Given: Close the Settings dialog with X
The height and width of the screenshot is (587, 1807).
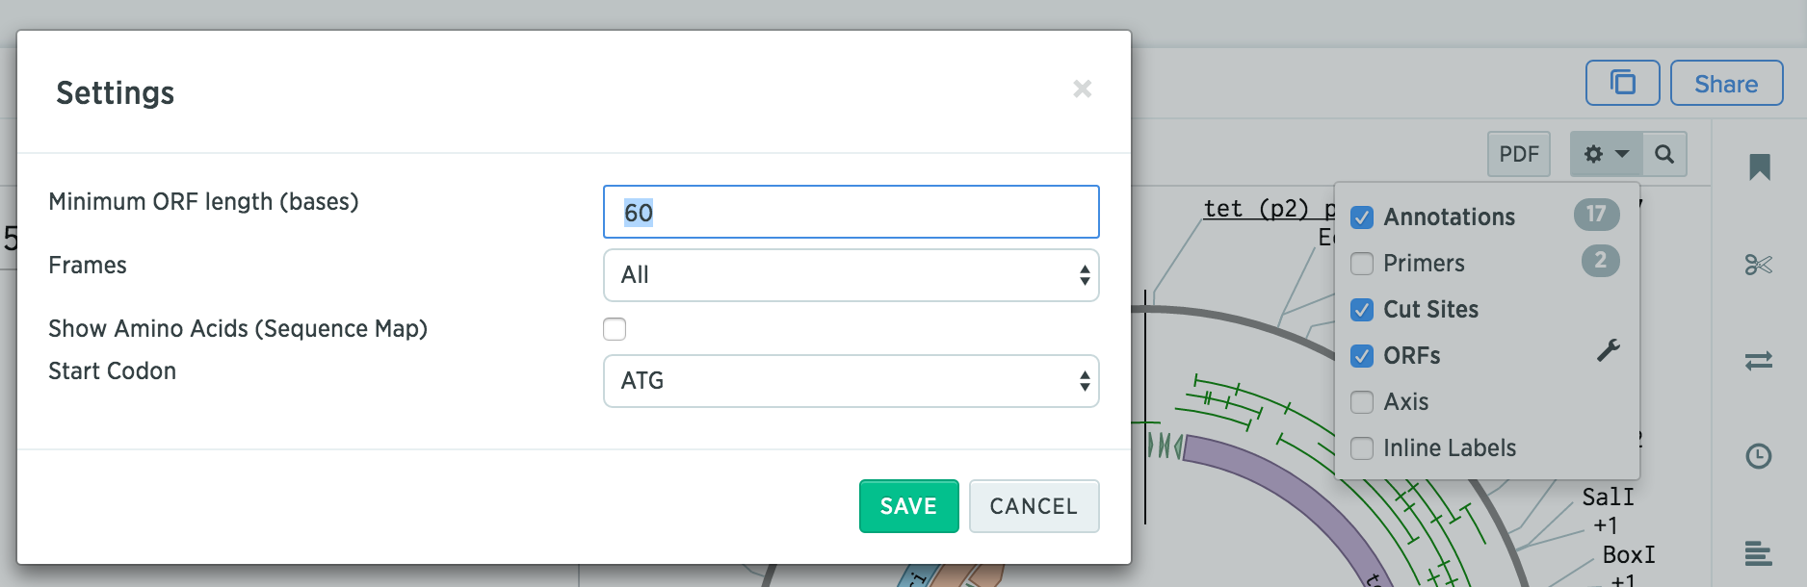Looking at the screenshot, I should pyautogui.click(x=1083, y=89).
